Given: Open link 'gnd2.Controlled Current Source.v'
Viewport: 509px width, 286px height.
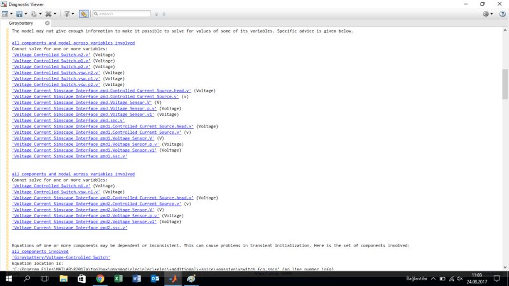Looking at the screenshot, I should click(97, 204).
